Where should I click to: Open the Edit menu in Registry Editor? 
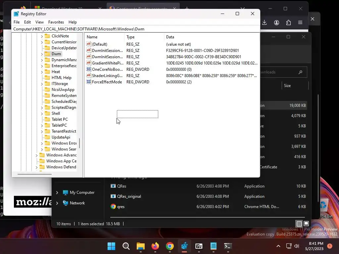pos(27,22)
